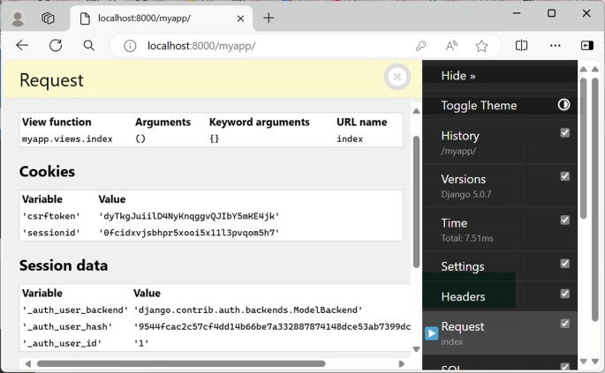Open the tab actions menu icon
The image size is (605, 373).
[49, 18]
